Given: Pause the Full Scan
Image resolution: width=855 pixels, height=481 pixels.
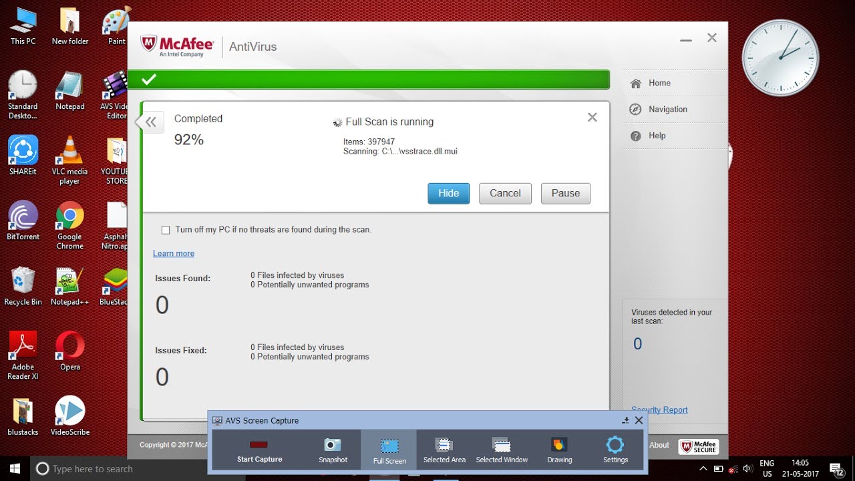Looking at the screenshot, I should 566,193.
